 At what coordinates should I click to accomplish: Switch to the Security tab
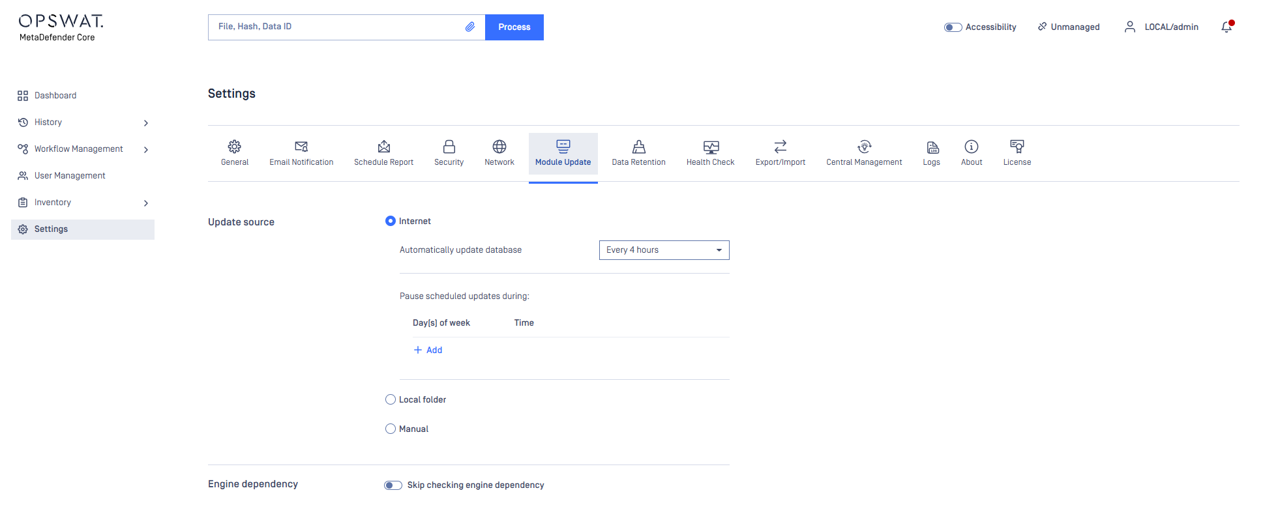coord(449,153)
